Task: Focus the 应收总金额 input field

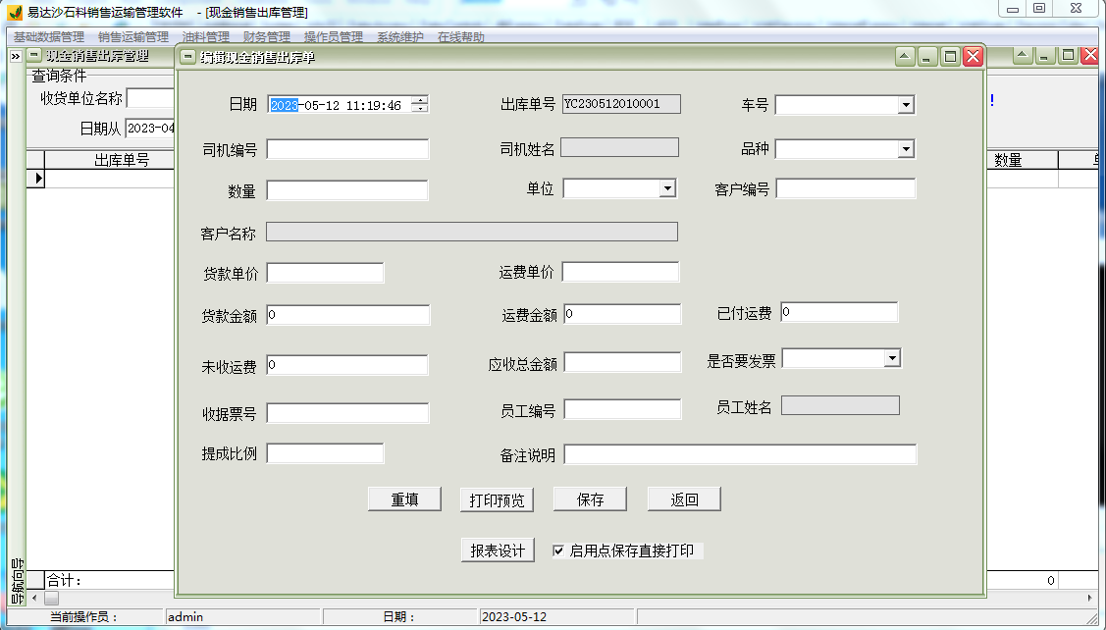Action: (x=623, y=363)
